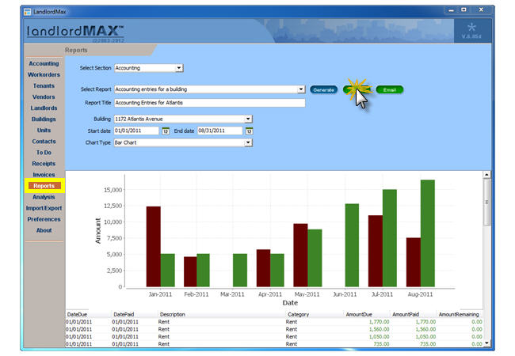
Task: Open the Building dropdown list
Action: click(x=248, y=119)
